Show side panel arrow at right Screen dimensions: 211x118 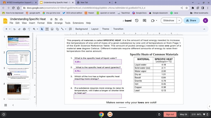209,106
